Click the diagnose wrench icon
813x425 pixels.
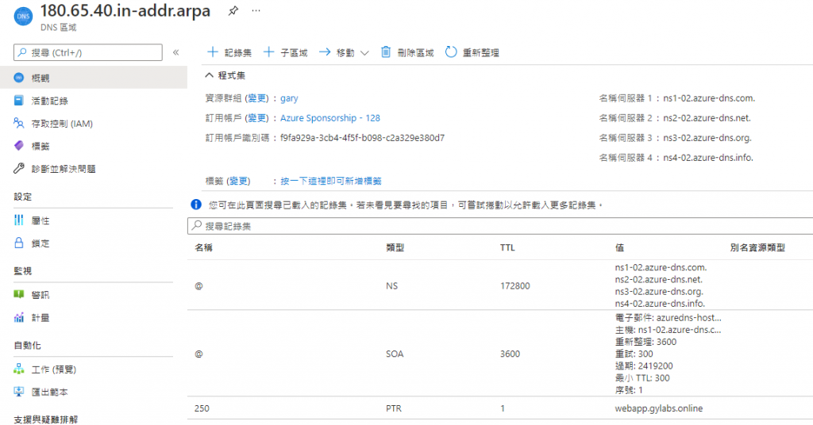pos(19,168)
